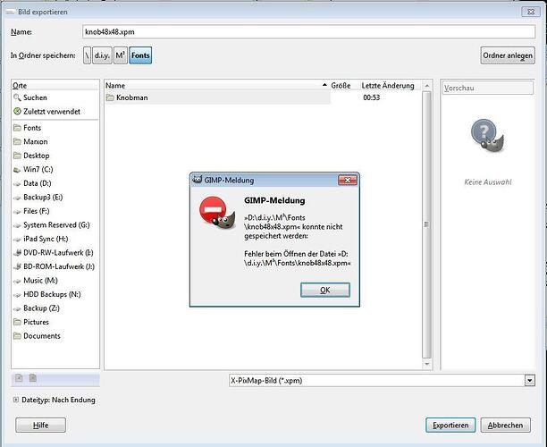The height and width of the screenshot is (447, 547).
Task: Click the file list vertical scrollbar
Action: tap(426, 224)
